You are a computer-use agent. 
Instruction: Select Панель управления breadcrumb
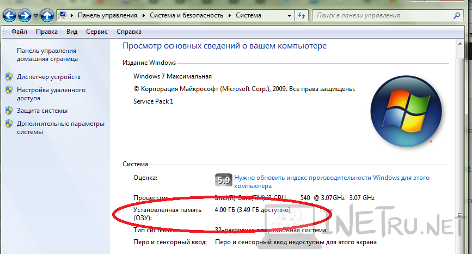point(107,15)
